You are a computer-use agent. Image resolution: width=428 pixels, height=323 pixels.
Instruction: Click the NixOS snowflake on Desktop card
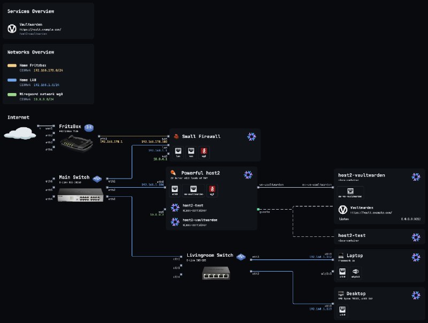(x=416, y=295)
